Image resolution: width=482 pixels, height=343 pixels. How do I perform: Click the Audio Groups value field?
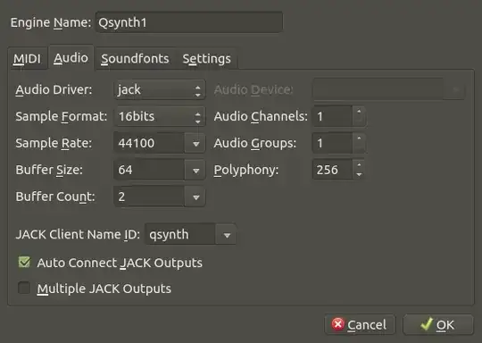[333, 143]
